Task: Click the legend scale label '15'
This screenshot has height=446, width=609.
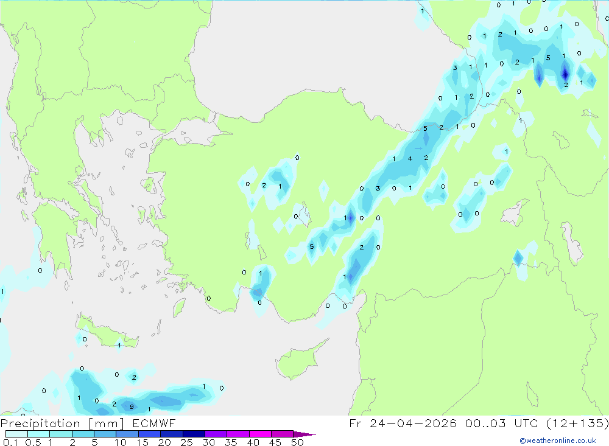Action: (x=143, y=442)
